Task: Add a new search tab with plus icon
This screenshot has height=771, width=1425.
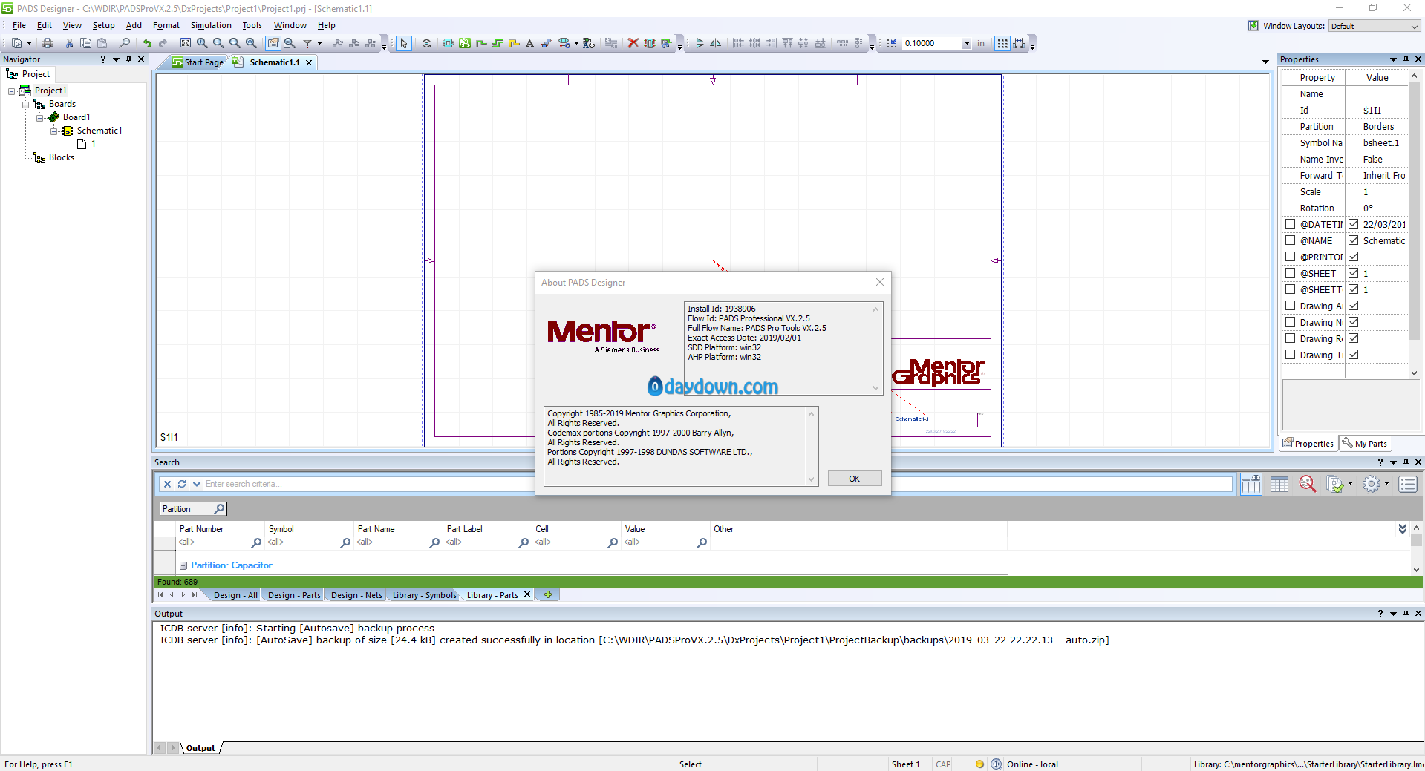Action: [x=548, y=594]
